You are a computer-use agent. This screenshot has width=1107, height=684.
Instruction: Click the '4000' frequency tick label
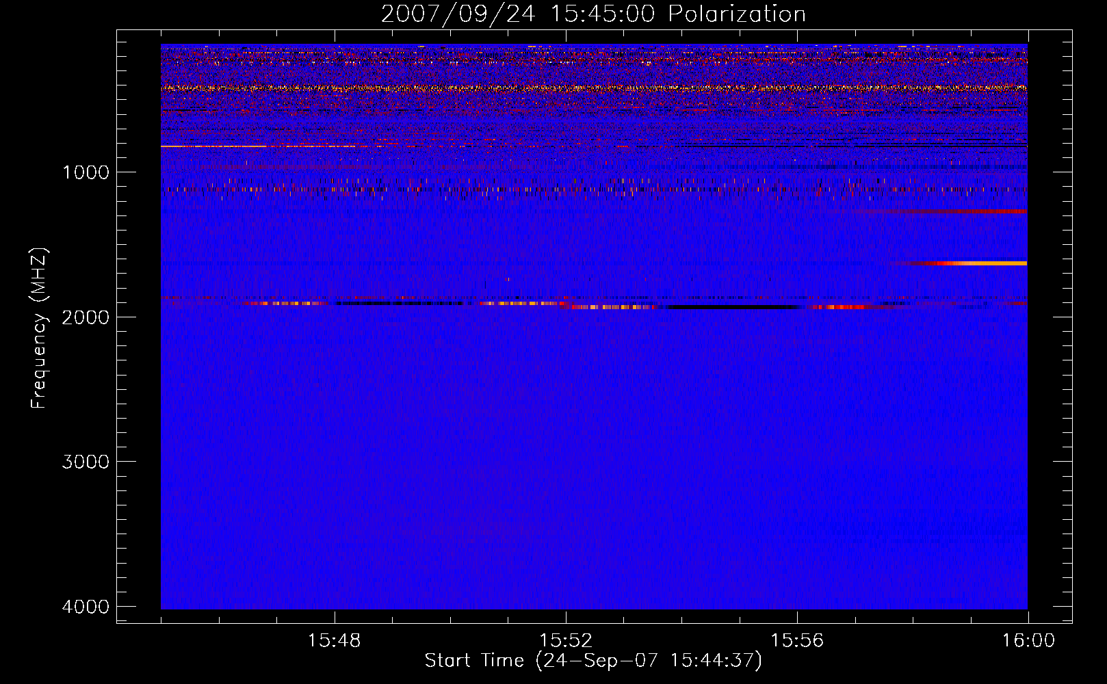click(86, 607)
